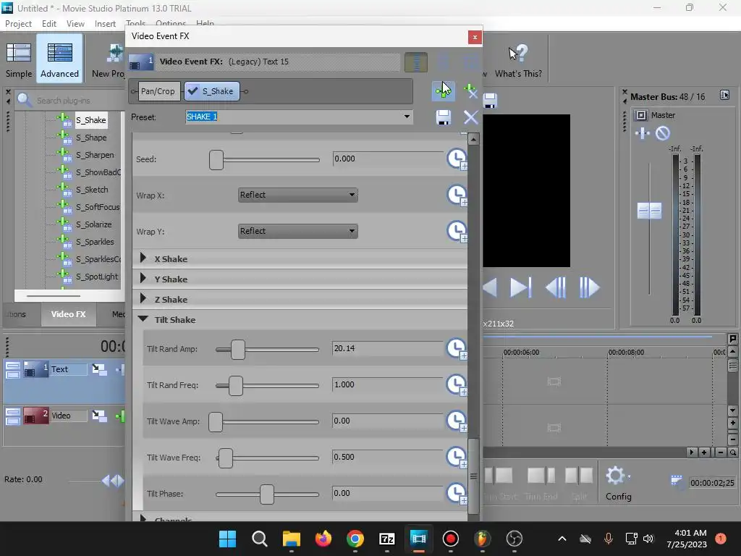Open File Explorer from taskbar
This screenshot has width=741, height=556.
point(292,539)
